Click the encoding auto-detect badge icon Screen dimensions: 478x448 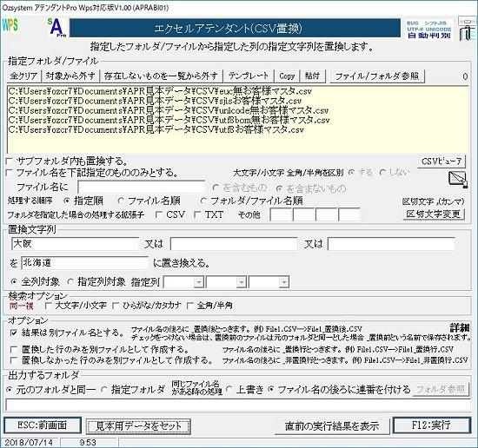pos(429,30)
